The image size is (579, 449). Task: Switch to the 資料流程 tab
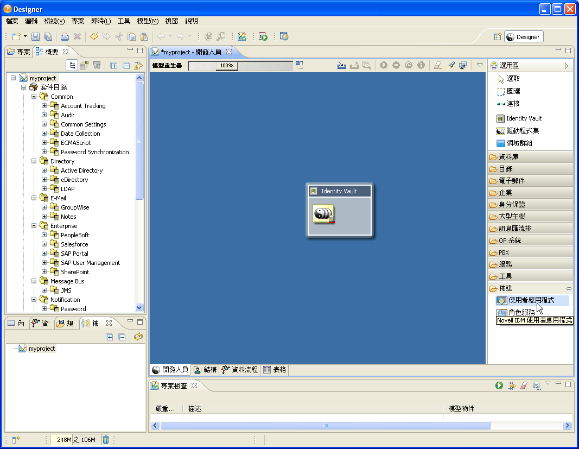point(240,370)
